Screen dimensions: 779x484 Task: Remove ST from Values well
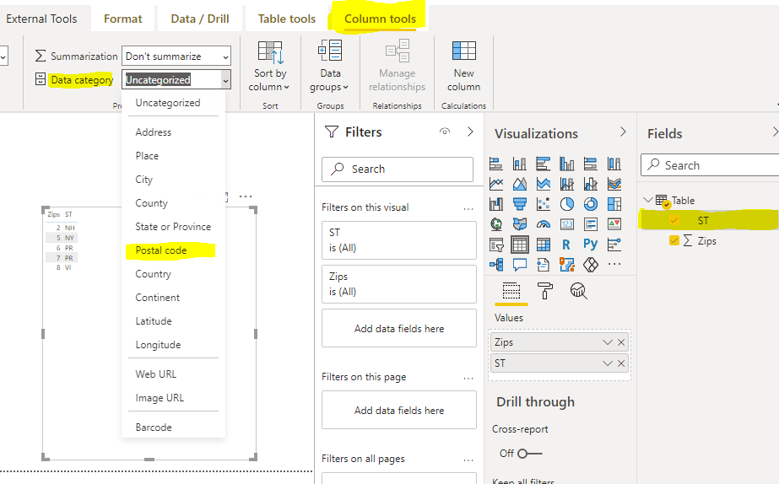(x=621, y=363)
